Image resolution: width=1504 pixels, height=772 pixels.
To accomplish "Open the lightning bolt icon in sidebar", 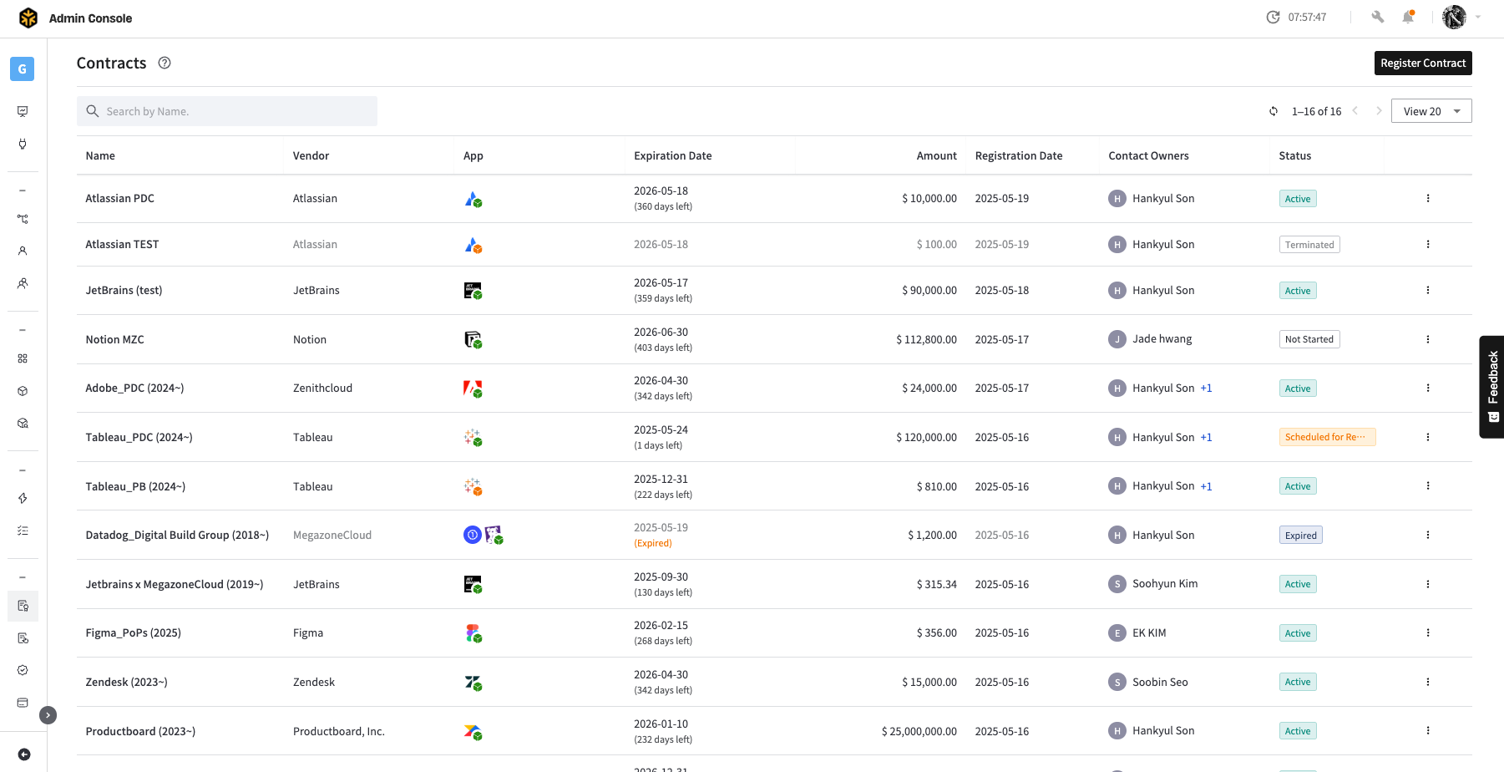I will 23,498.
